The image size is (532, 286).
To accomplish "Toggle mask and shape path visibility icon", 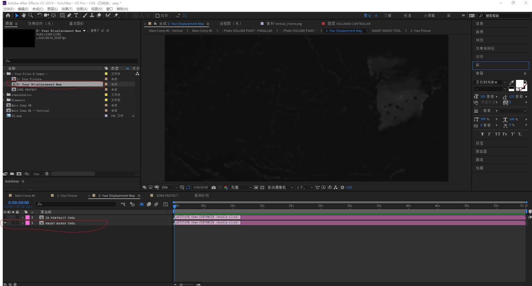I will tap(188, 187).
